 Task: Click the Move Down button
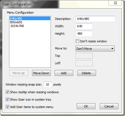click(x=41, y=73)
